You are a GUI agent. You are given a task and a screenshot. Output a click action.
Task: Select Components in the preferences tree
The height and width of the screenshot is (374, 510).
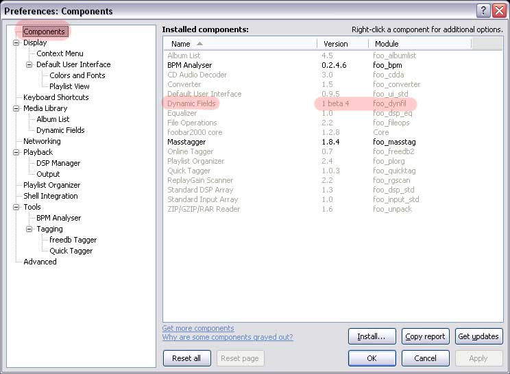pyautogui.click(x=44, y=32)
